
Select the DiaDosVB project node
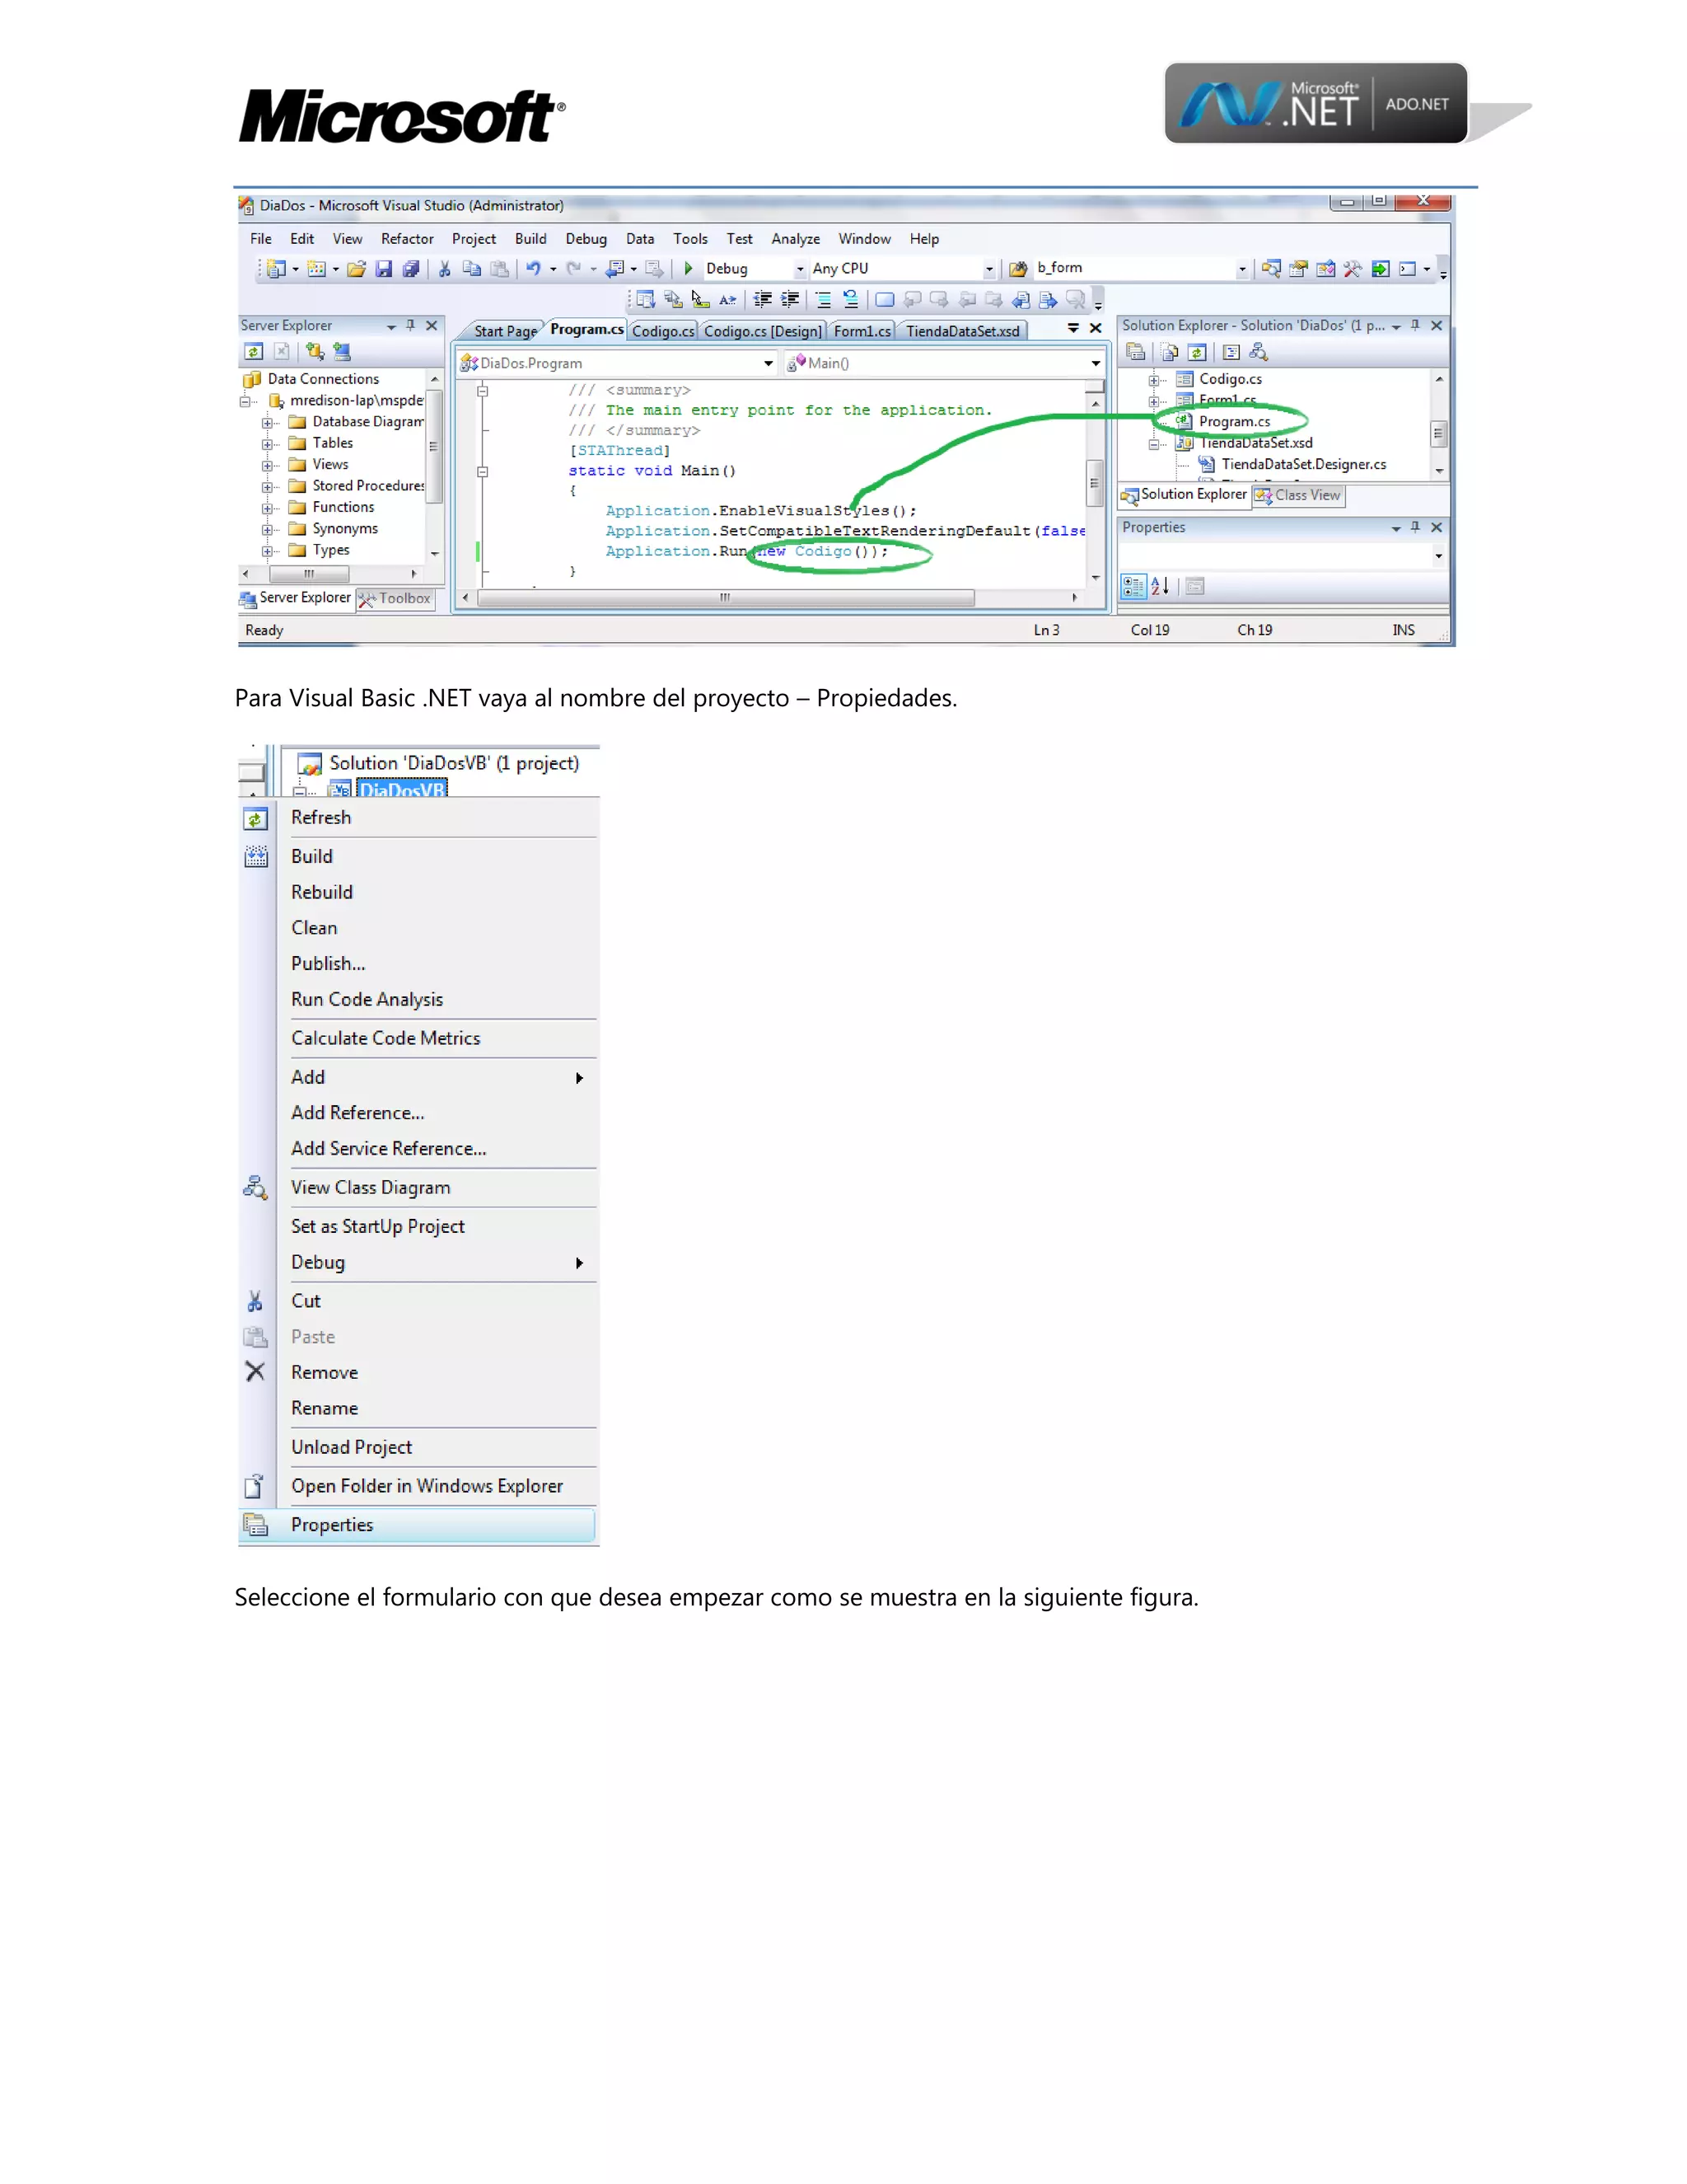click(402, 789)
